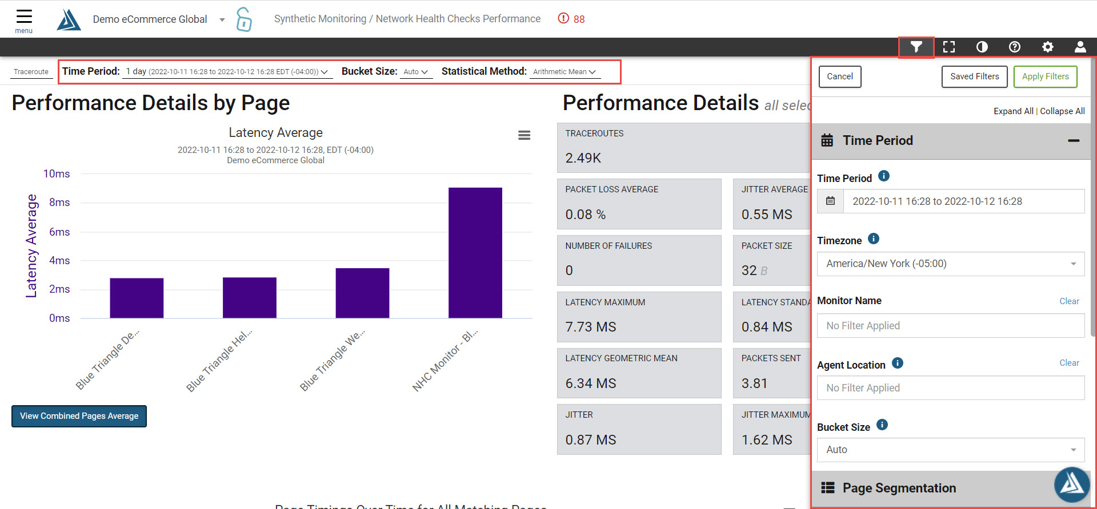Click Apply Filters button

coord(1046,76)
